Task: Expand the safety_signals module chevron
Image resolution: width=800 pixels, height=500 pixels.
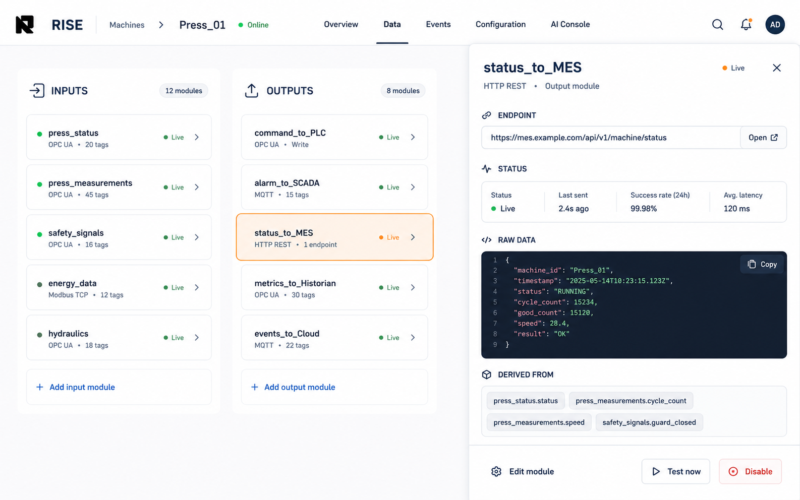Action: pos(197,237)
